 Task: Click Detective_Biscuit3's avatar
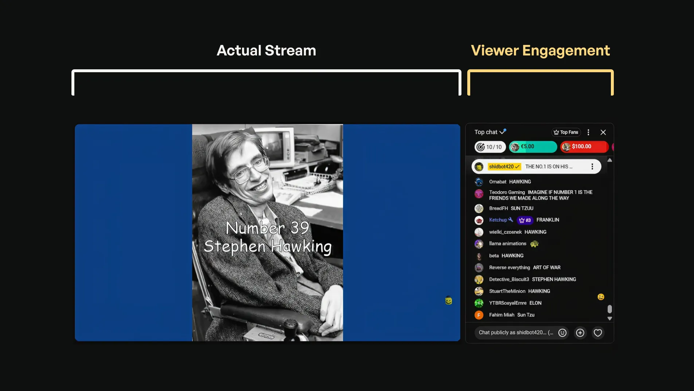479,279
